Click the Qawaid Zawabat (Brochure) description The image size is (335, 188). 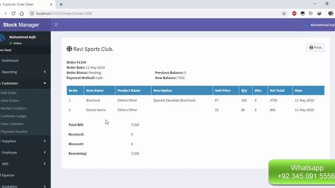pos(174,100)
